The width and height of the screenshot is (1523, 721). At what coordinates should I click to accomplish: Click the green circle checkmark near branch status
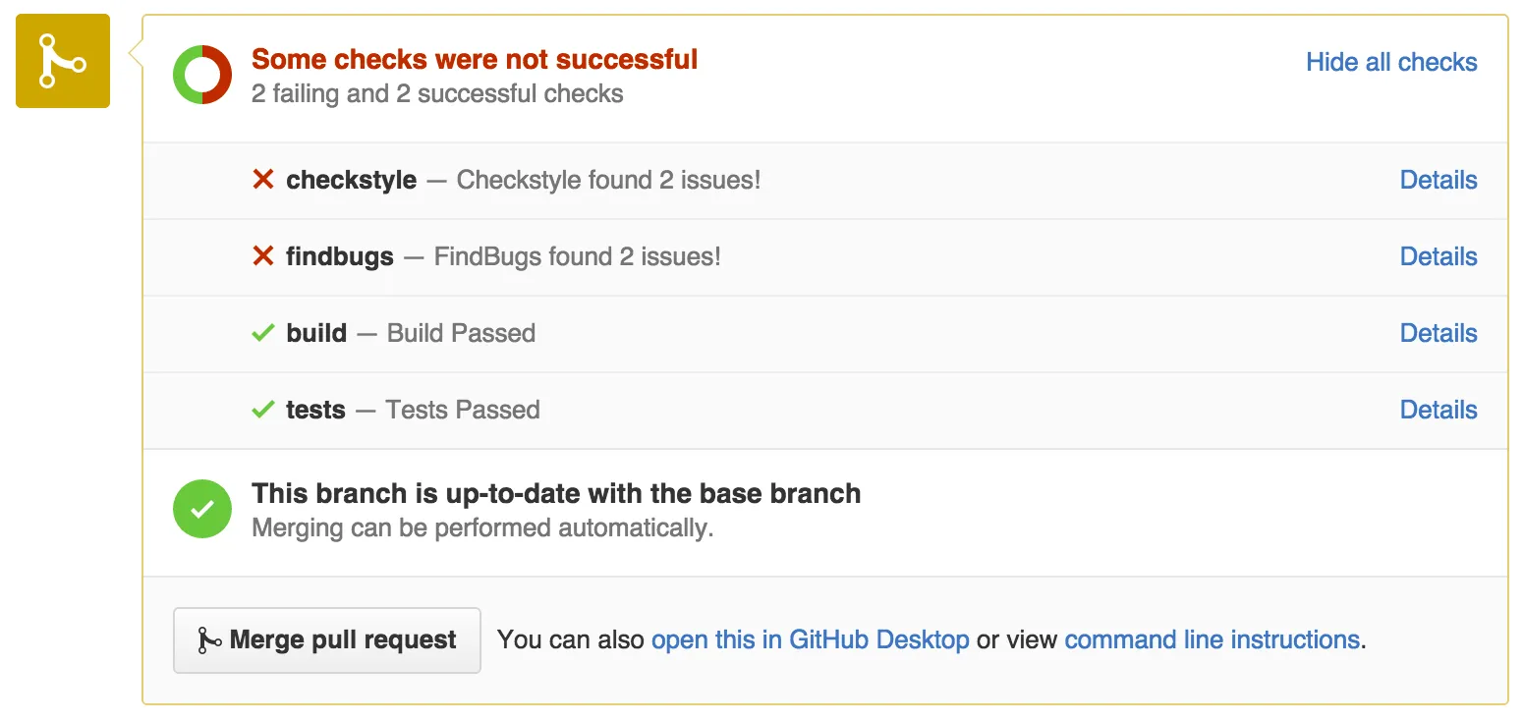pos(201,509)
